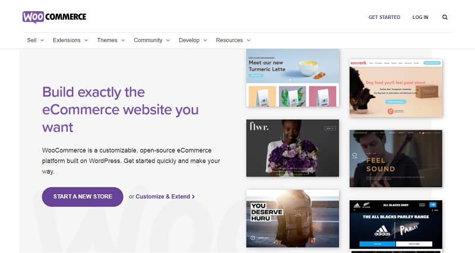Open the search magnifier icon
The height and width of the screenshot is (253, 475).
(445, 17)
